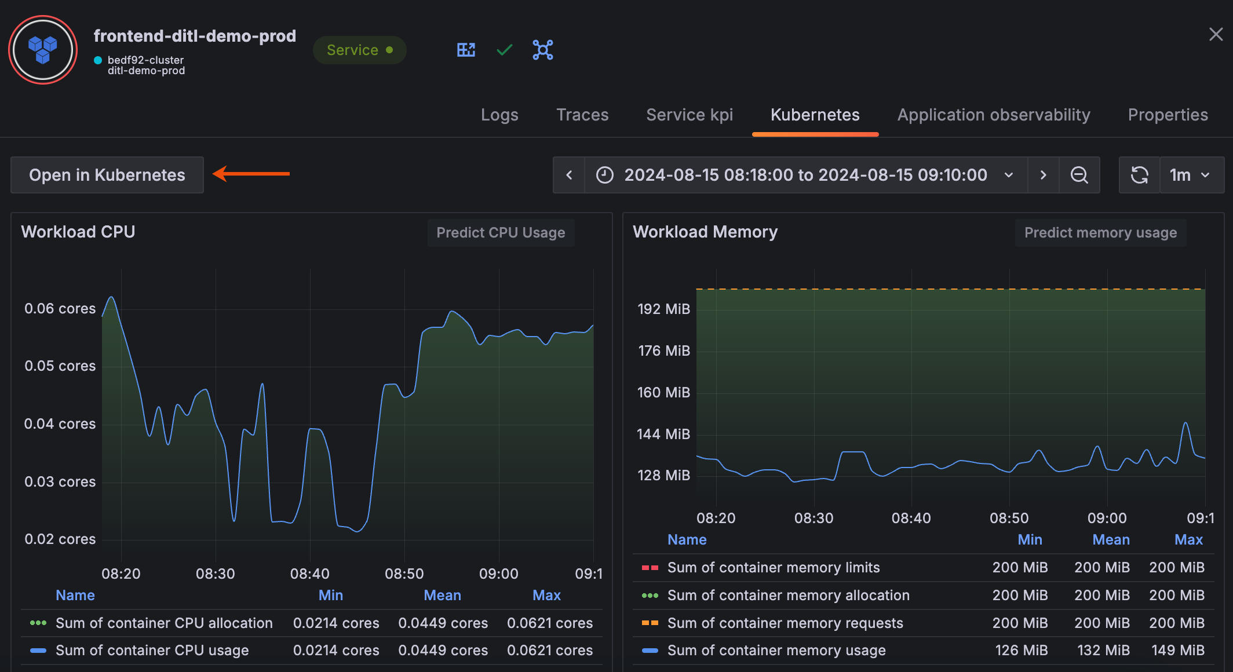Click the clock icon in the time range picker

[604, 174]
